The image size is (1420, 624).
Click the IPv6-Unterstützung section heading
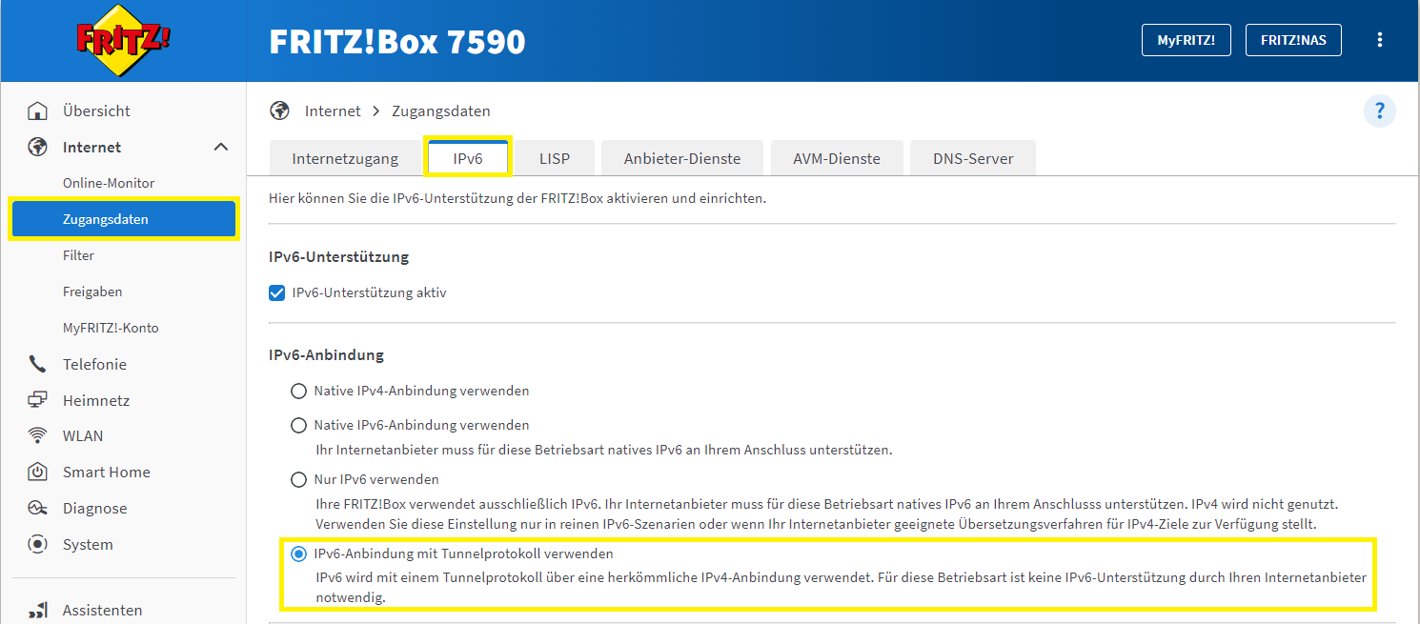coord(339,257)
